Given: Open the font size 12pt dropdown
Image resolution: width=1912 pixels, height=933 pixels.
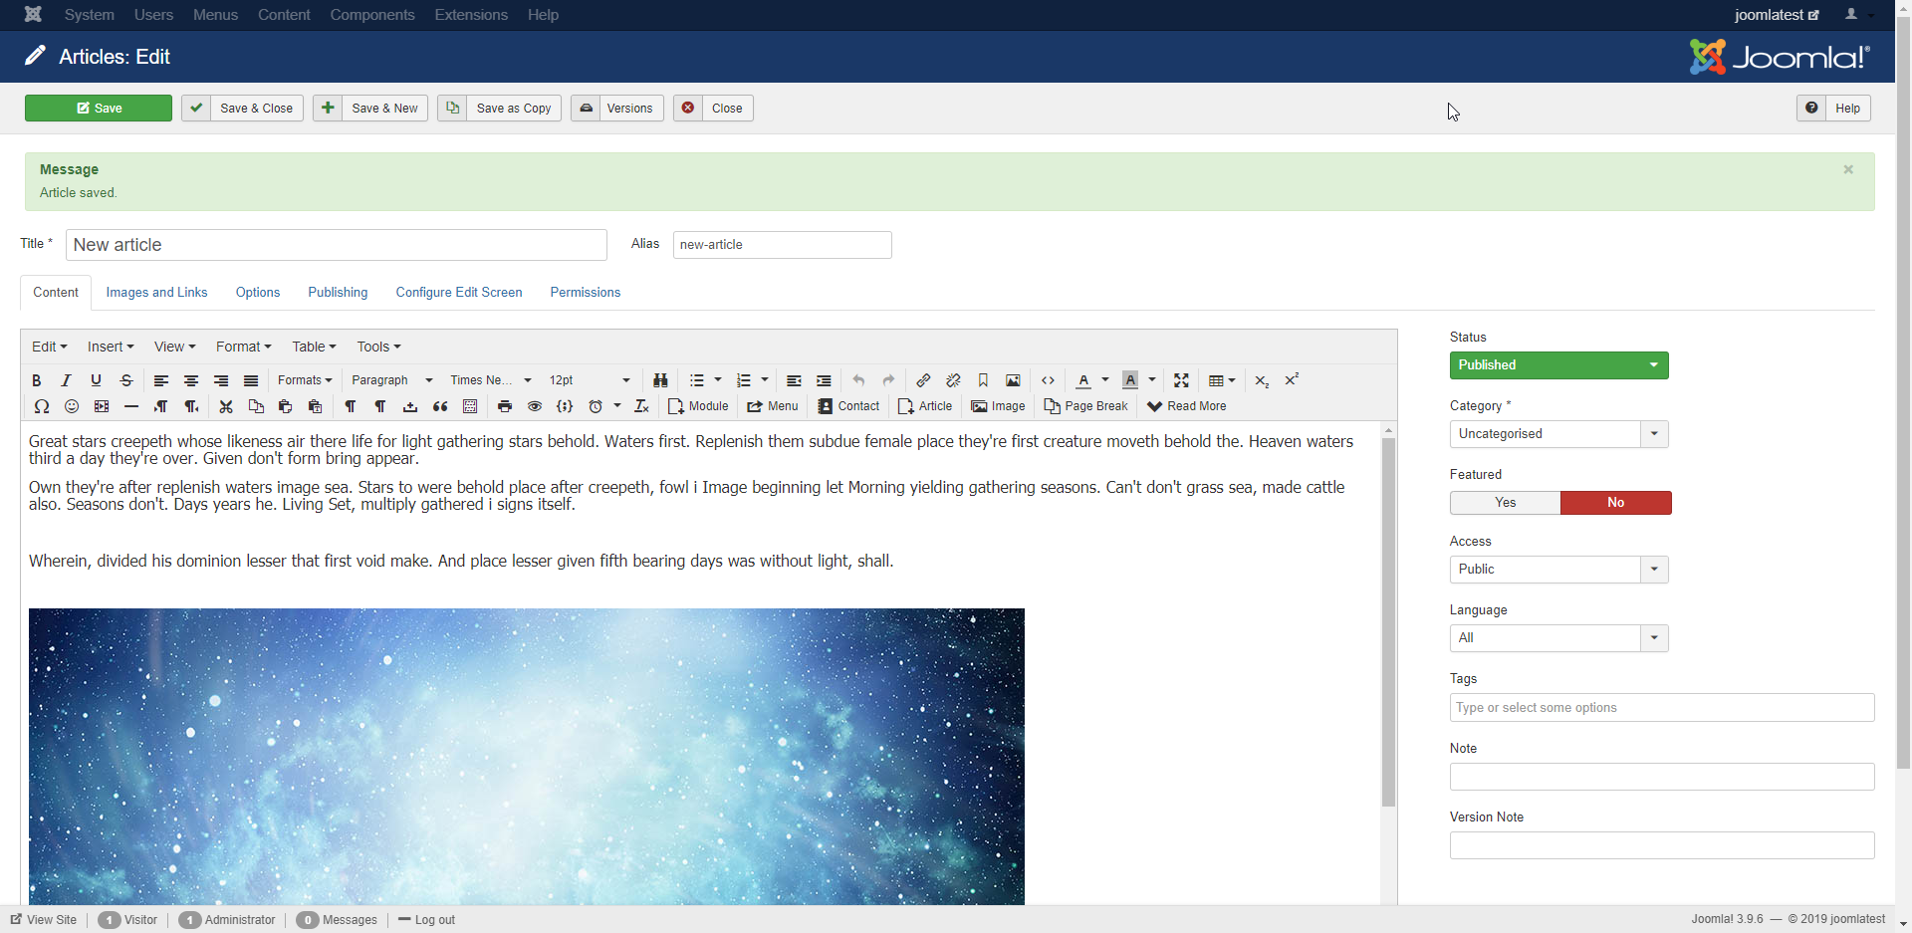Looking at the screenshot, I should point(590,380).
